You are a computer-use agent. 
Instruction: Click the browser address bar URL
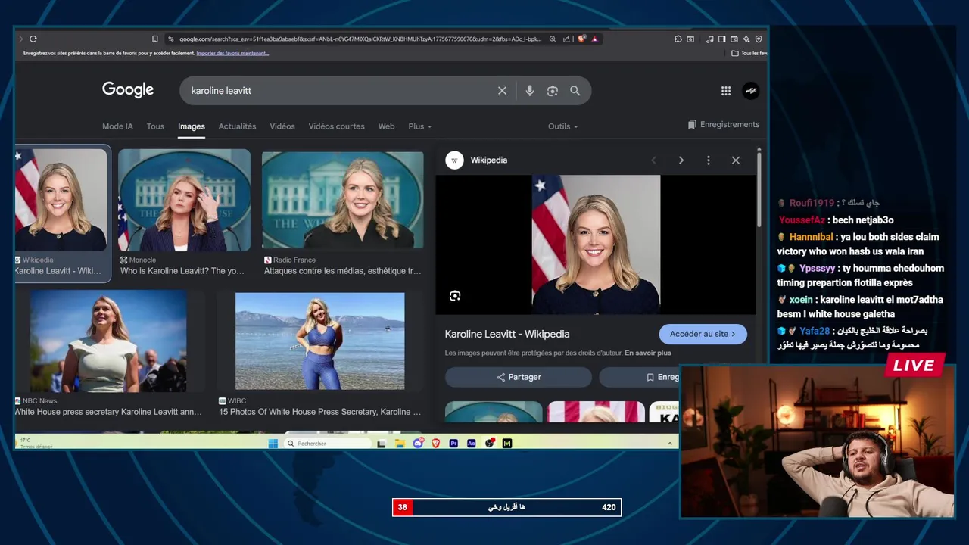pos(360,39)
